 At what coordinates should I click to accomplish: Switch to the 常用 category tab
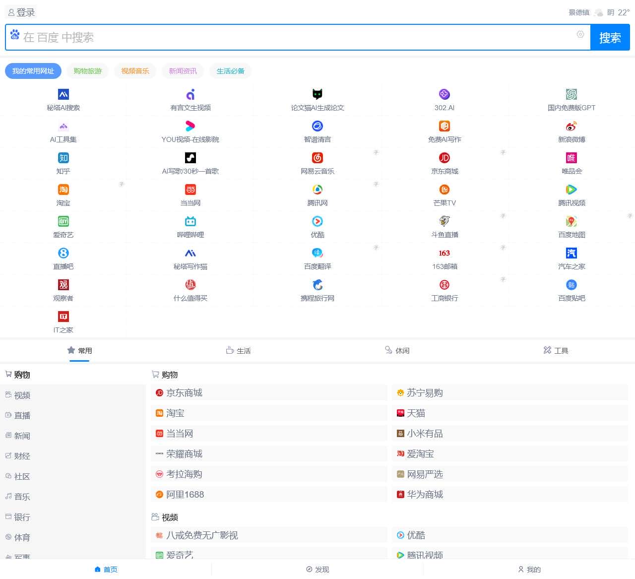pyautogui.click(x=79, y=351)
